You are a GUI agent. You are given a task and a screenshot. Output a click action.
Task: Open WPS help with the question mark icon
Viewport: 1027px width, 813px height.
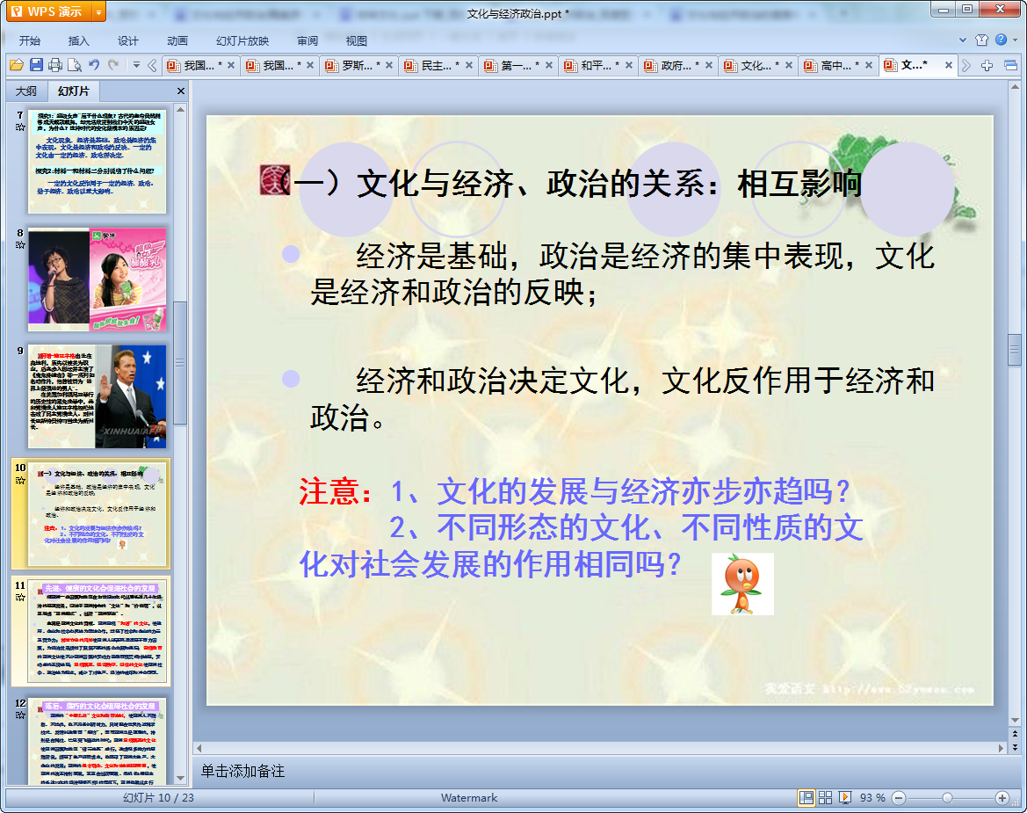tap(1001, 40)
